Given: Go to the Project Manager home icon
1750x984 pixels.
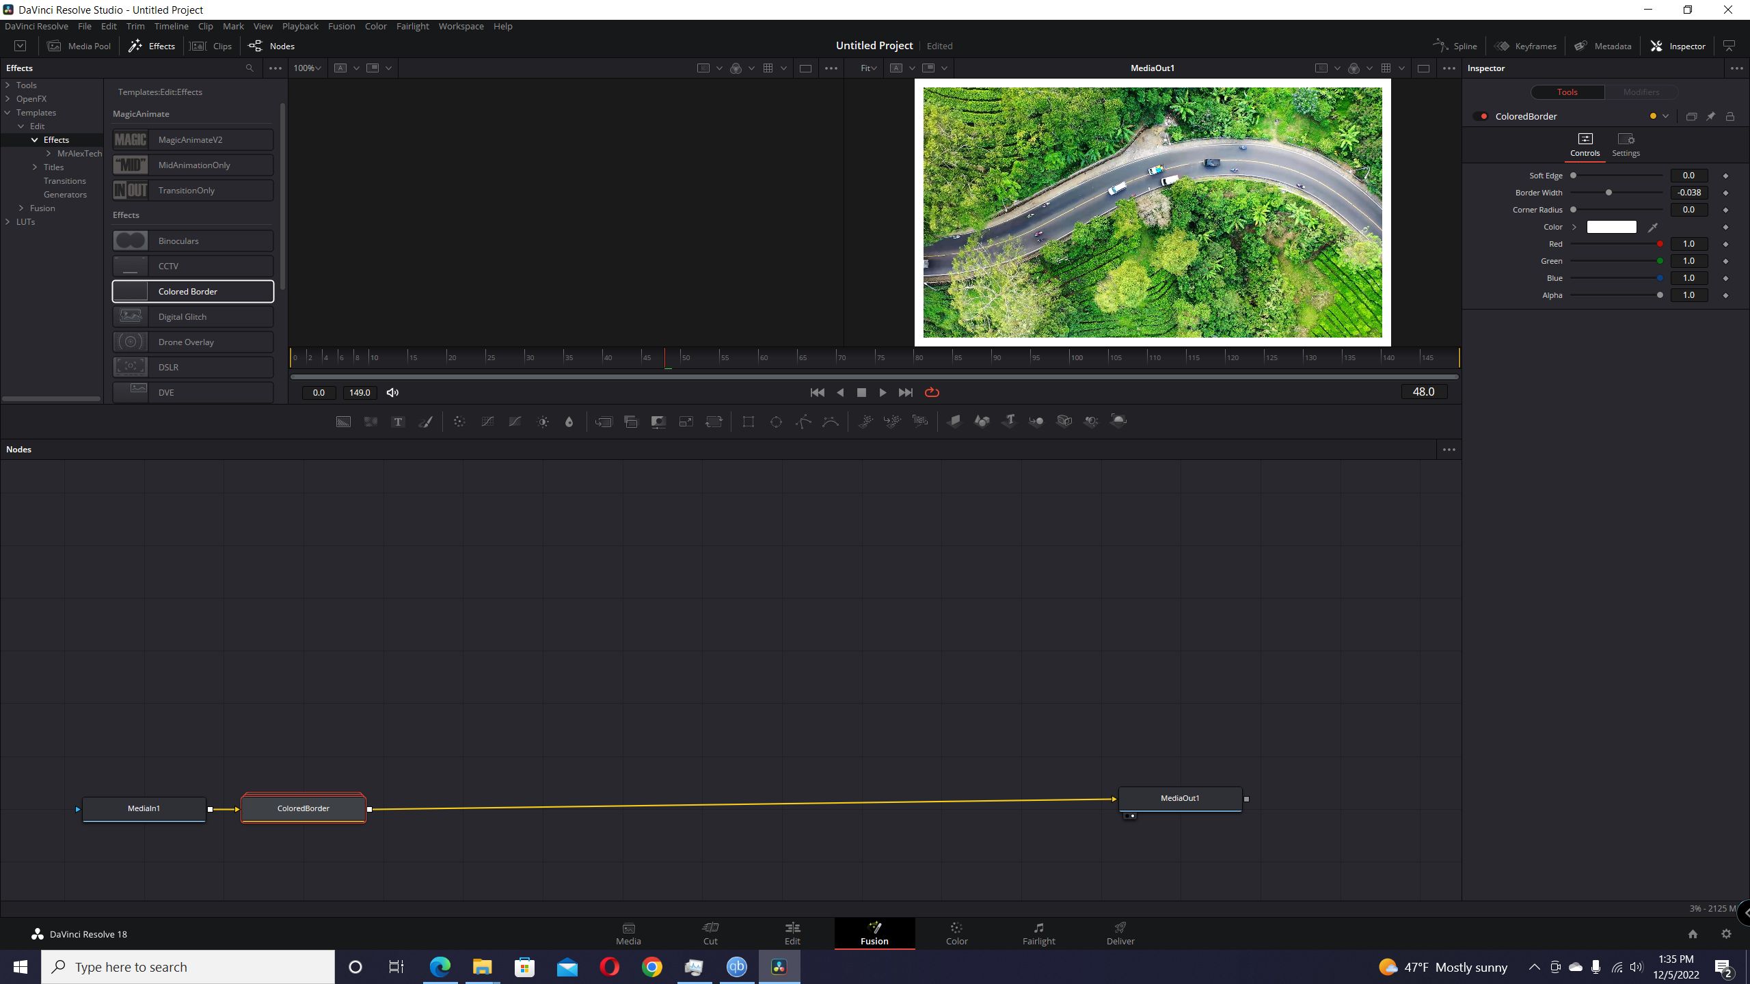Looking at the screenshot, I should tap(1693, 934).
